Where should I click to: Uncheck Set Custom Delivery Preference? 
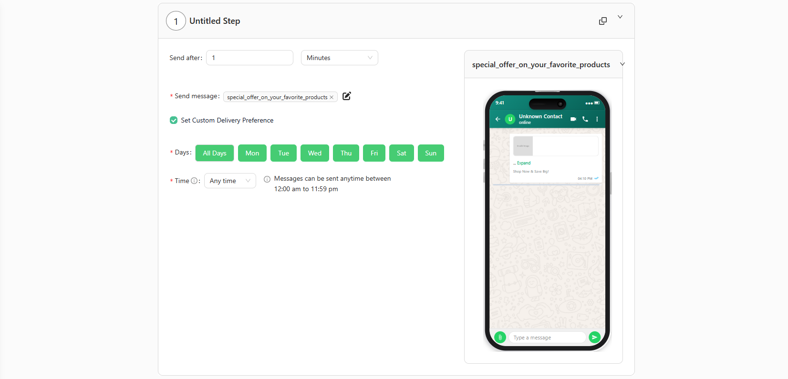(174, 120)
